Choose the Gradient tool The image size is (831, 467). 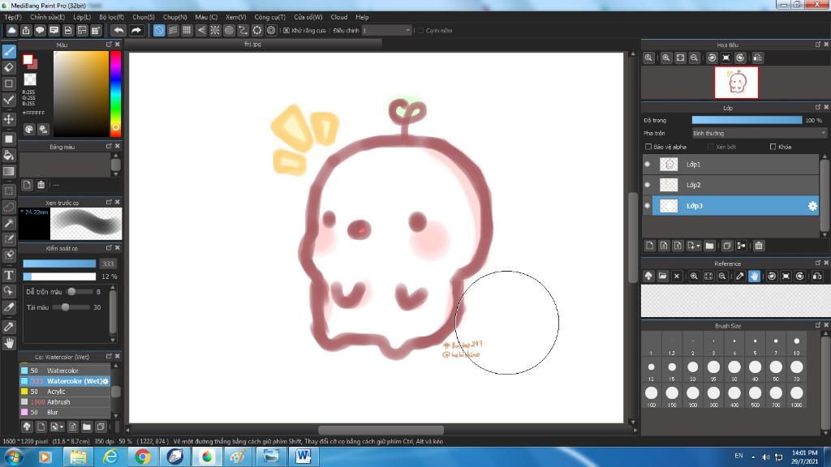(9, 171)
